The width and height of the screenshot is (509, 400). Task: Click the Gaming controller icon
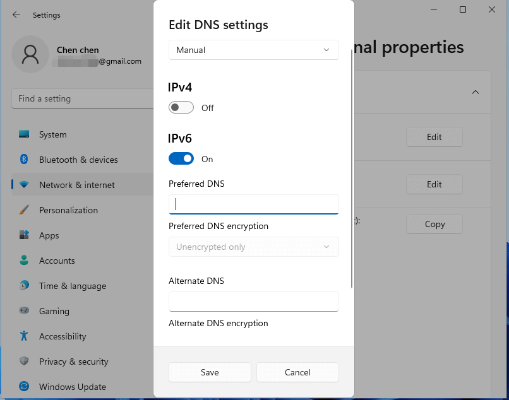click(24, 311)
